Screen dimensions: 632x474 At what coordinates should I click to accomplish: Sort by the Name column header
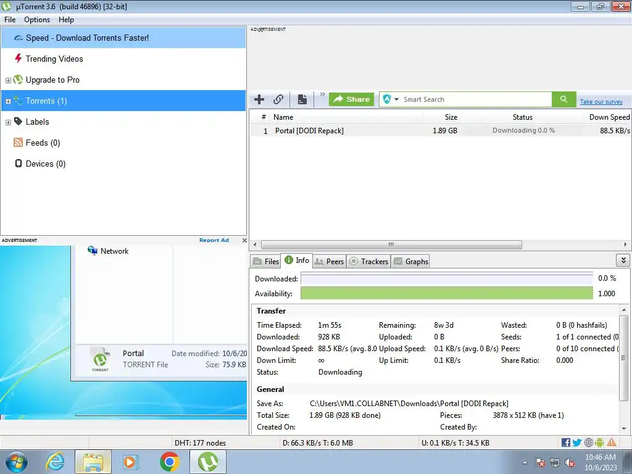tap(348, 117)
